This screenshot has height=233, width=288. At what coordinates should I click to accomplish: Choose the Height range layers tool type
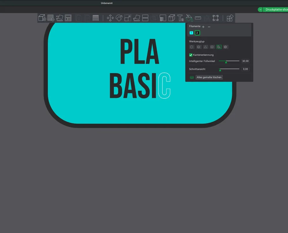(x=212, y=47)
